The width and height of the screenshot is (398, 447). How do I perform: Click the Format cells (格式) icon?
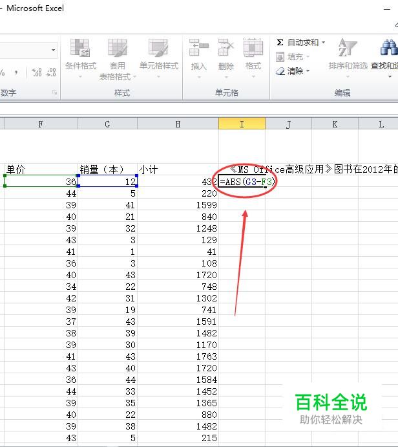coord(253,47)
